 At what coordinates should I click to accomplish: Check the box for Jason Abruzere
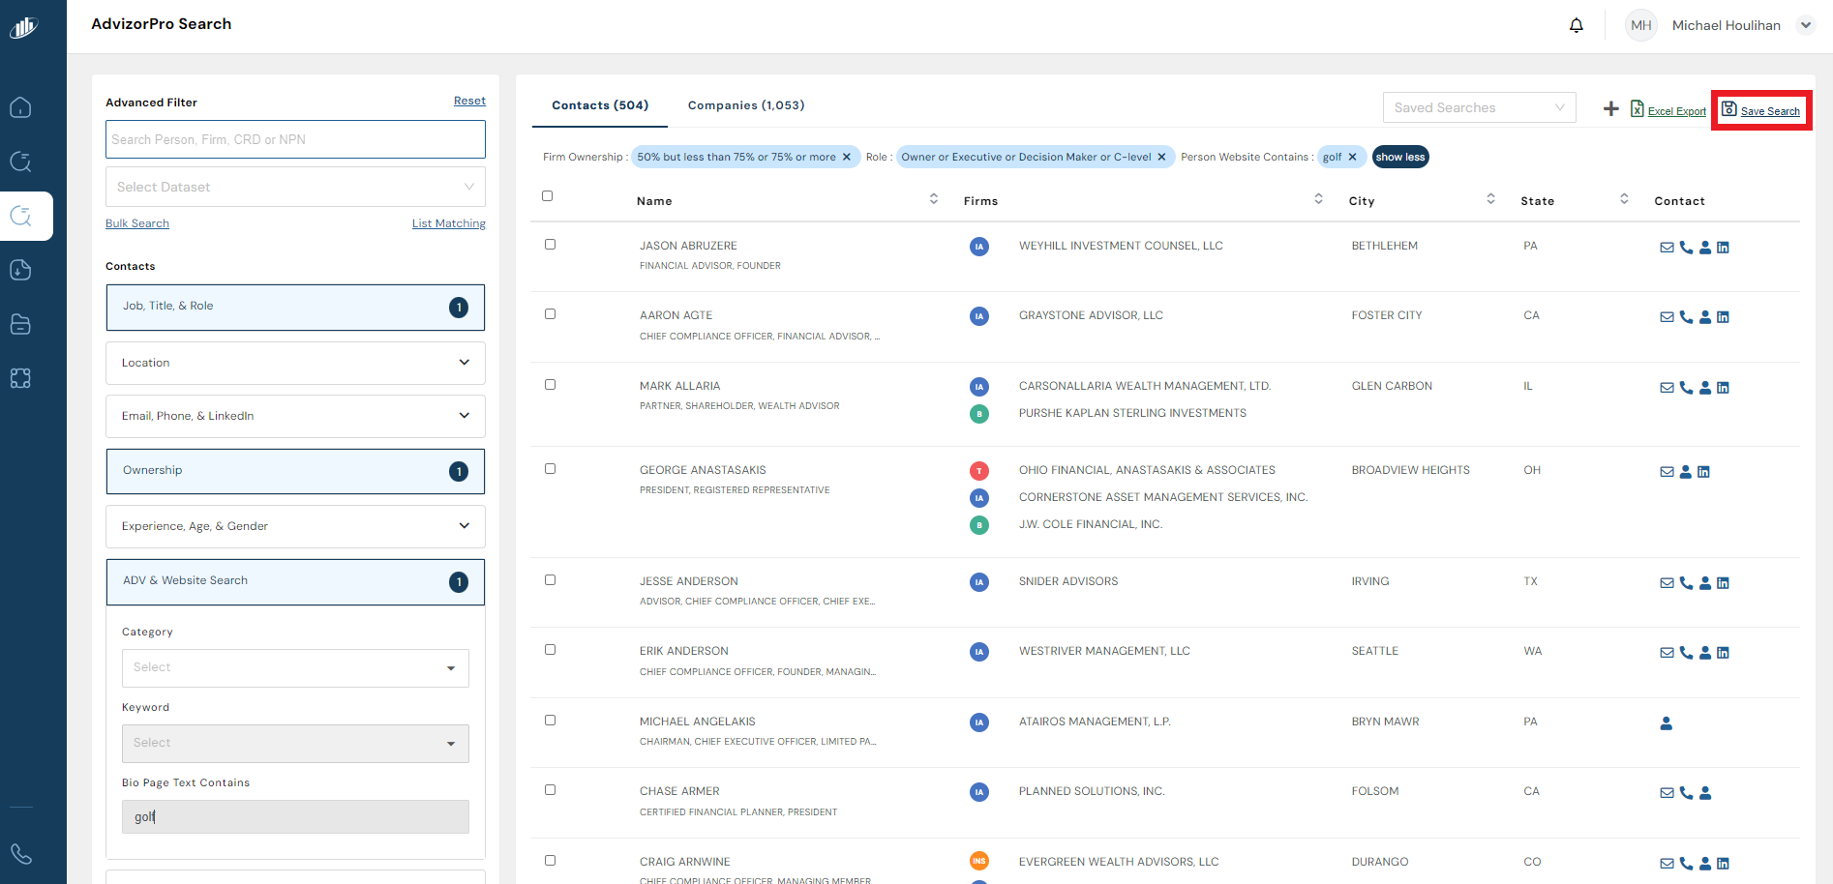tap(550, 245)
